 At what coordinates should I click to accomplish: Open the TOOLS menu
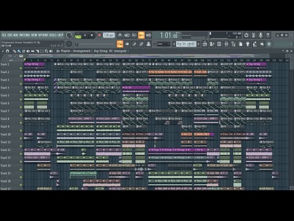coord(52,35)
